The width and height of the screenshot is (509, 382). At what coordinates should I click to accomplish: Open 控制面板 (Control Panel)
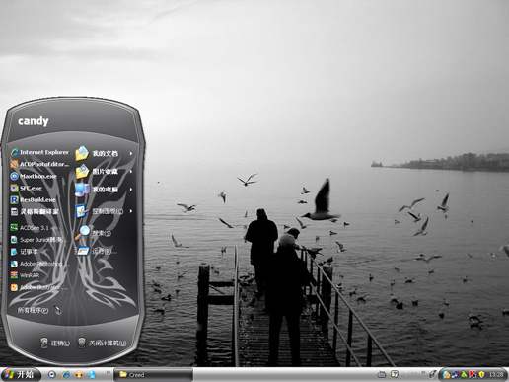(x=100, y=211)
